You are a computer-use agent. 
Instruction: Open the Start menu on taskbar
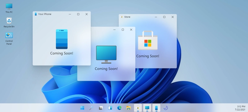82,108
